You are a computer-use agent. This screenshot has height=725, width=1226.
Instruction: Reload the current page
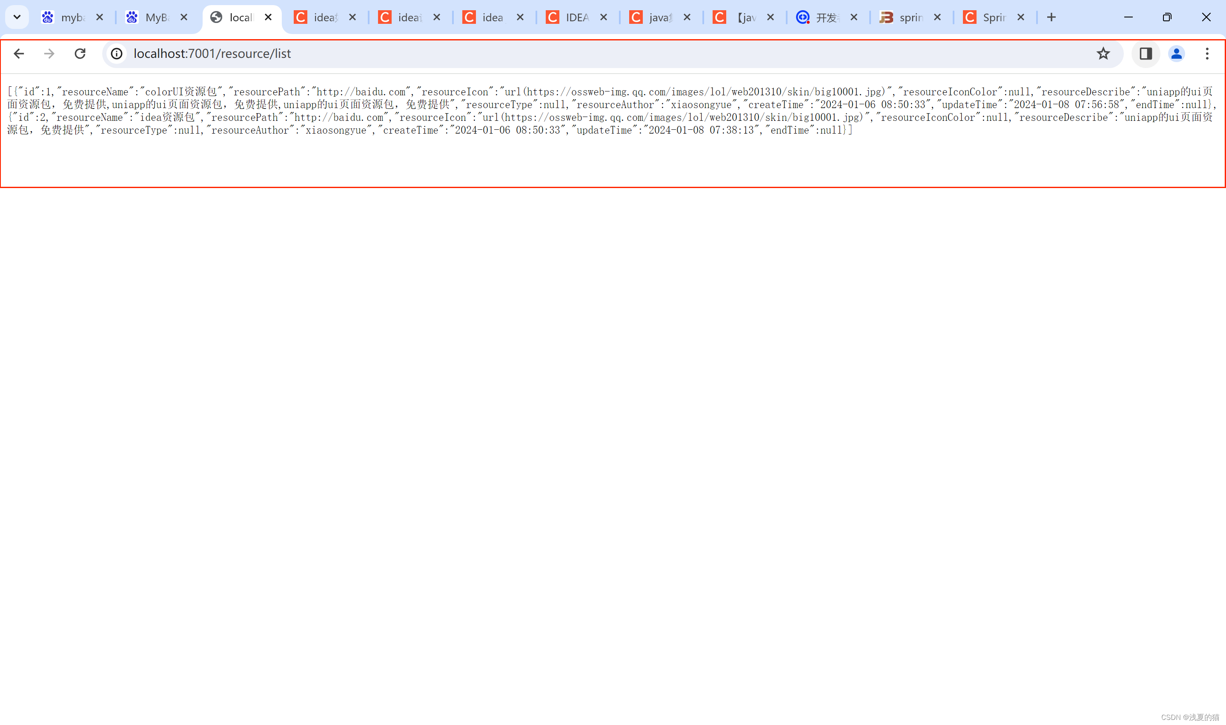pyautogui.click(x=80, y=54)
